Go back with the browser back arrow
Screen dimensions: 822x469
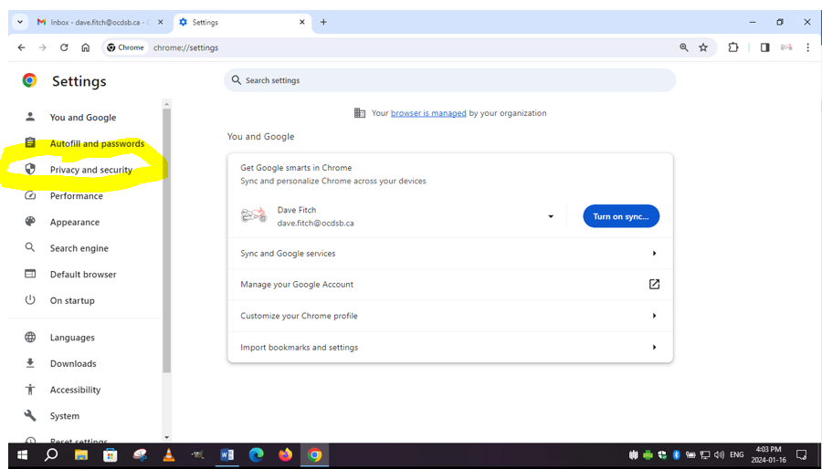tap(22, 47)
